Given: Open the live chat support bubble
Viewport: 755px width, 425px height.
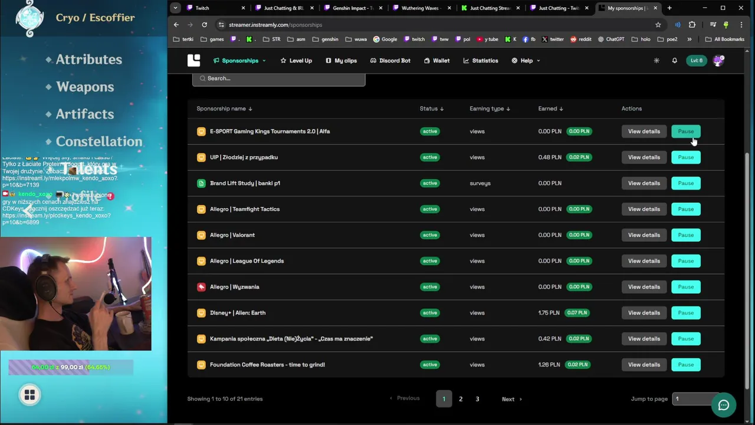Looking at the screenshot, I should pyautogui.click(x=723, y=405).
